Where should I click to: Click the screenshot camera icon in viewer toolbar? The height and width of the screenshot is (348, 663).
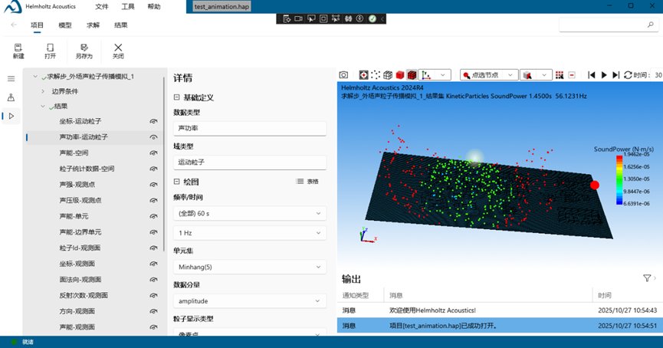(x=343, y=75)
